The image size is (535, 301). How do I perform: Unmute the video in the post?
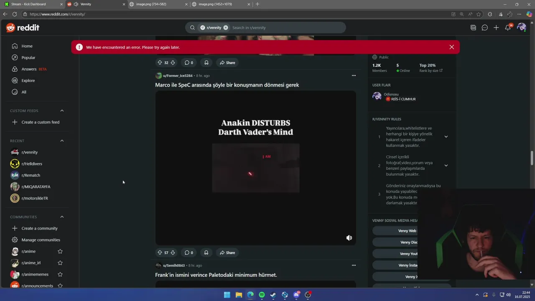pyautogui.click(x=349, y=238)
